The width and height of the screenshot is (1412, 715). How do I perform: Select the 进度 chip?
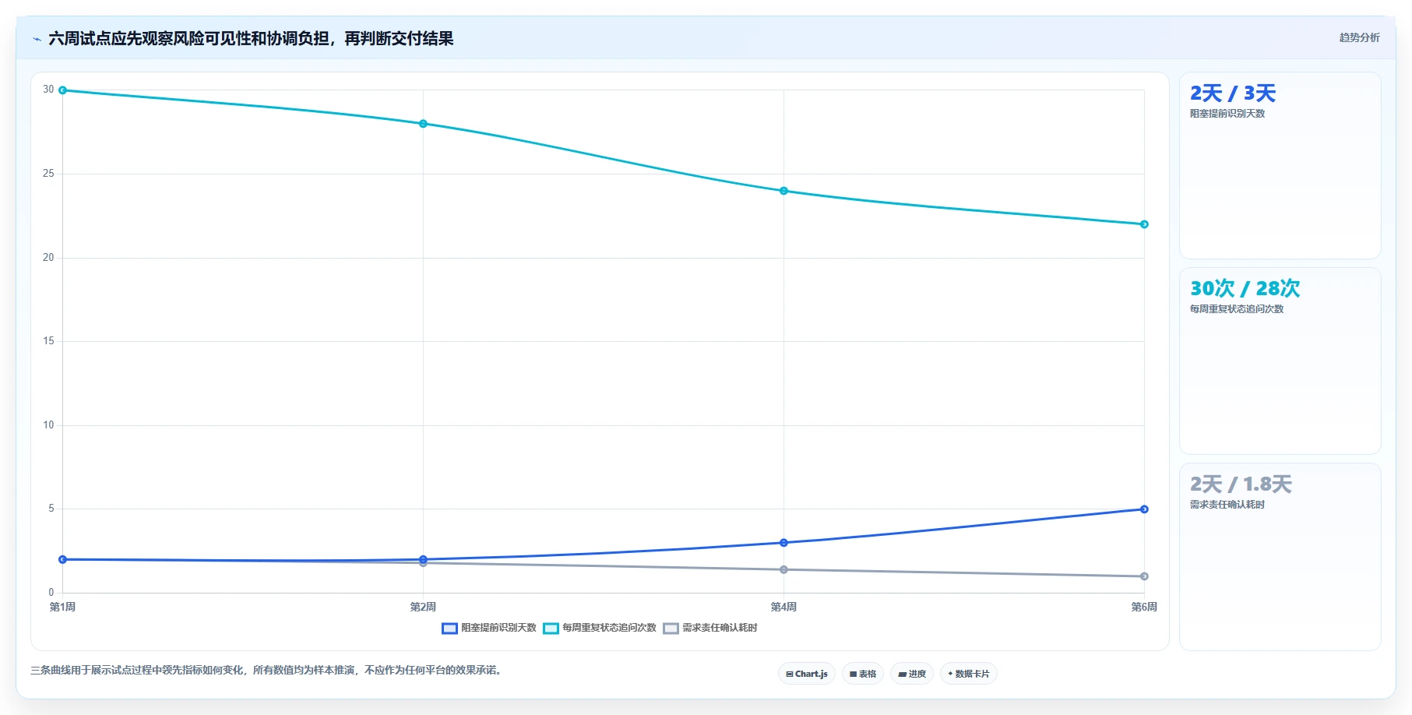point(912,674)
